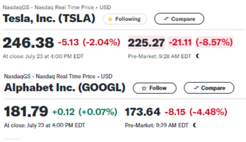Click Alphabet's (-4.48%) pre-market change
Image resolution: width=246 pixels, height=142 pixels.
point(208,112)
